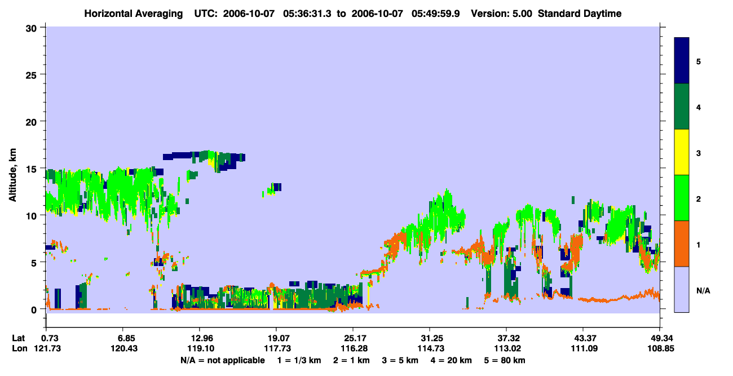Image resolution: width=733 pixels, height=376 pixels.
Task: Click the orange level 1 color band
Action: point(682,244)
